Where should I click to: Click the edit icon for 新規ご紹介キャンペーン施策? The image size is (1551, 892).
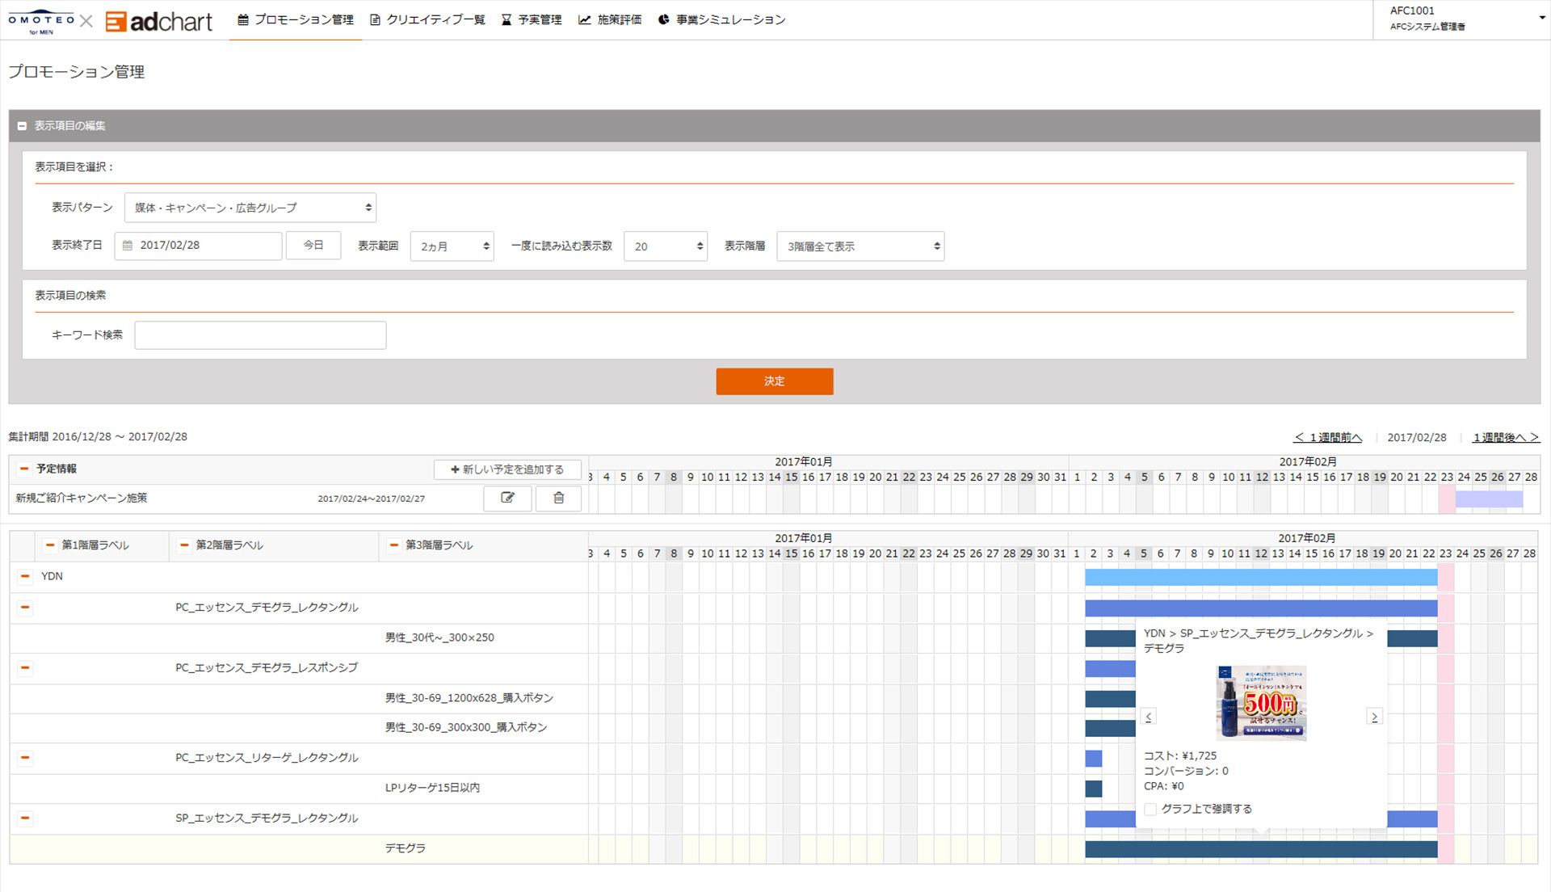(507, 498)
